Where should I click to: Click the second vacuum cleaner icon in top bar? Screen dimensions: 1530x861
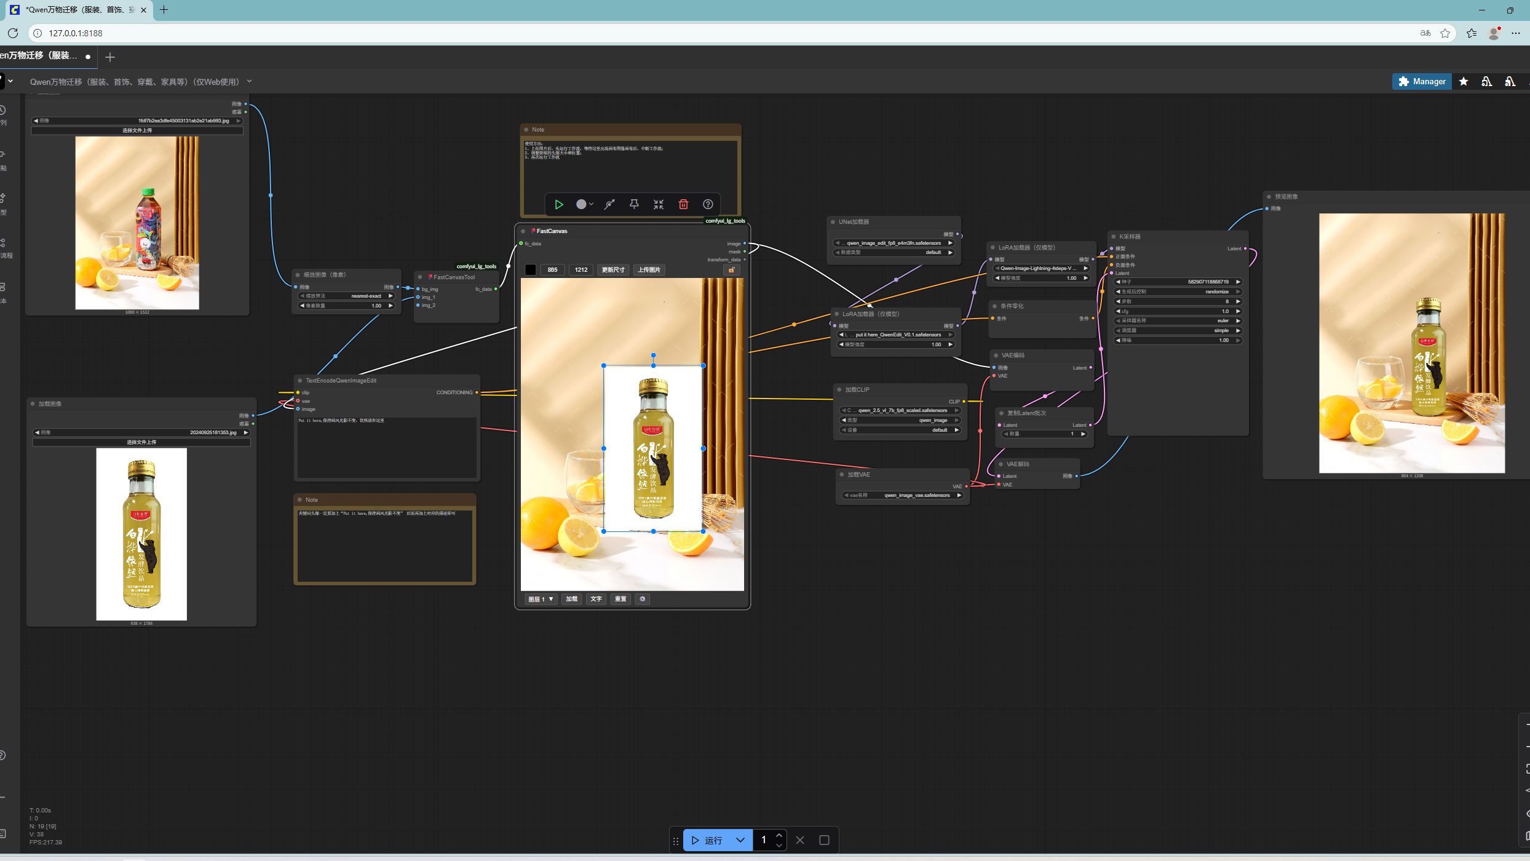1510,81
